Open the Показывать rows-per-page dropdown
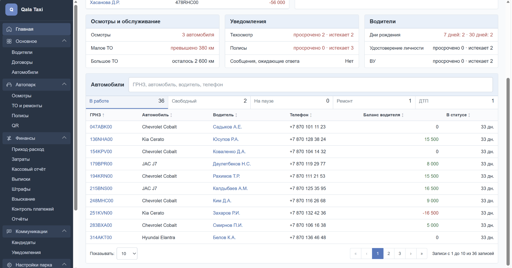Image resolution: width=512 pixels, height=268 pixels. click(x=127, y=254)
